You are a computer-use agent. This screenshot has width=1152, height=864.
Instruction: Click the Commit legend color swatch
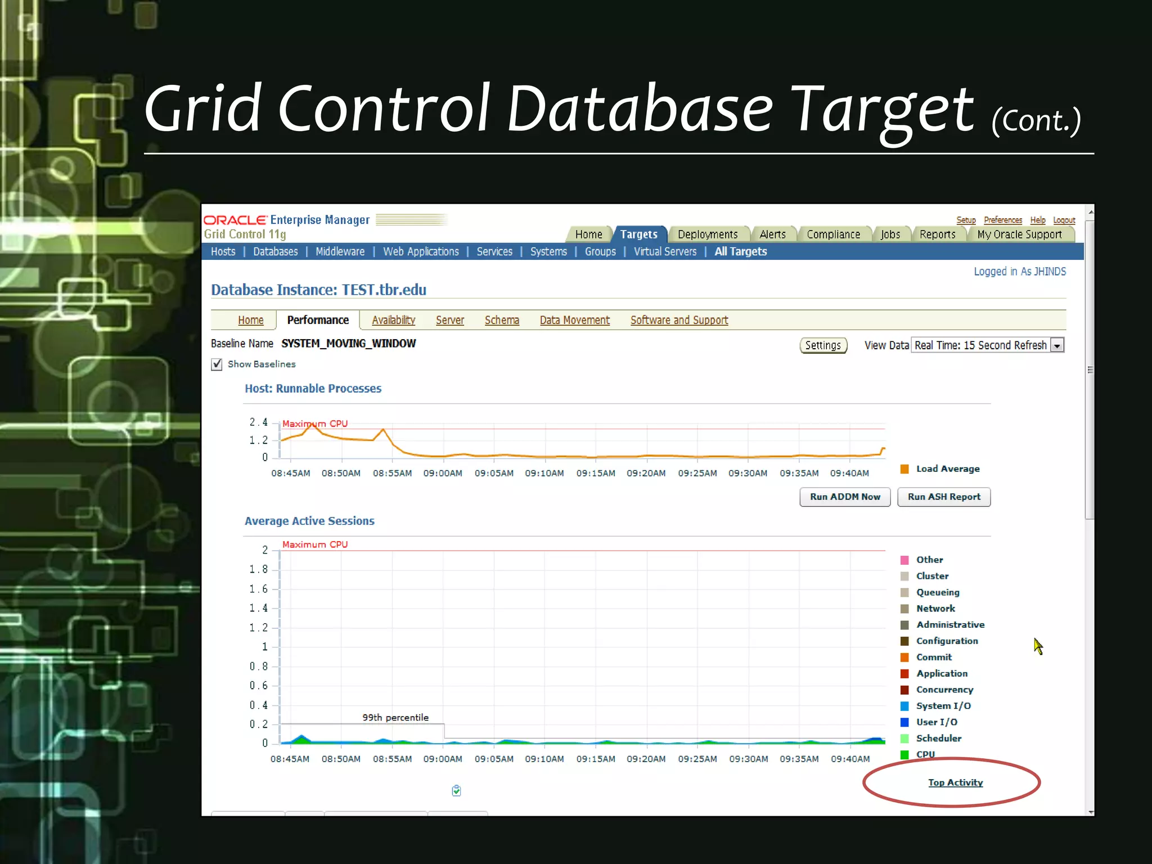[904, 658]
